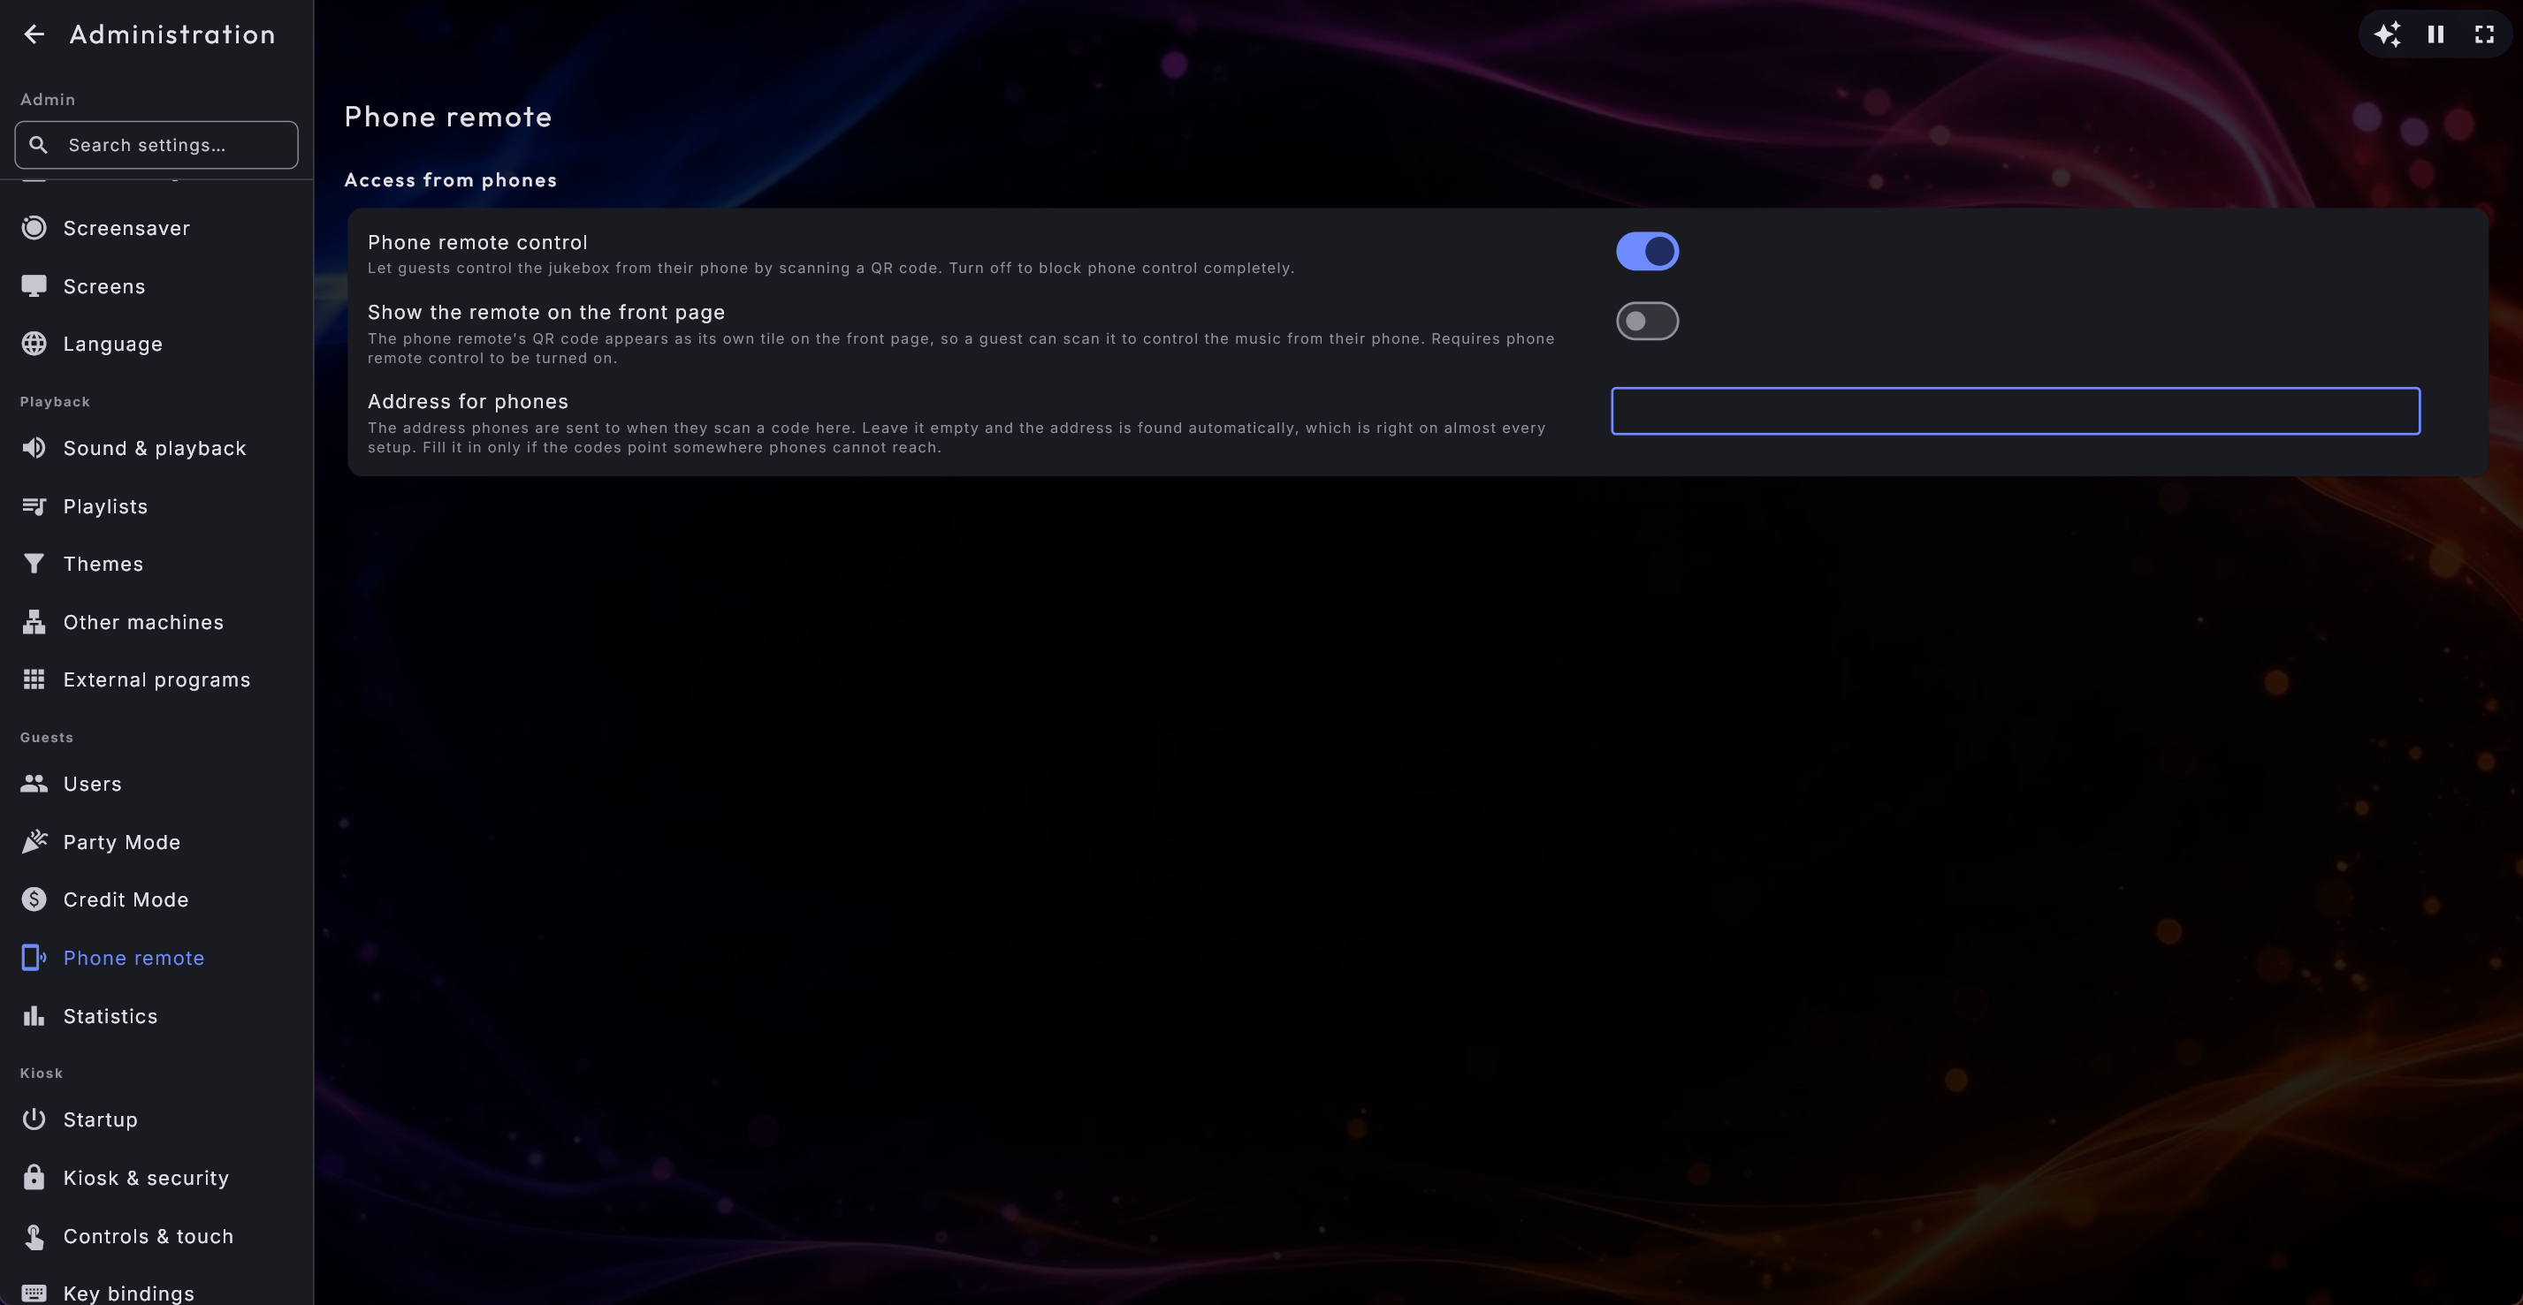
Task: Select the Phone remote sidebar item
Action: pos(156,958)
